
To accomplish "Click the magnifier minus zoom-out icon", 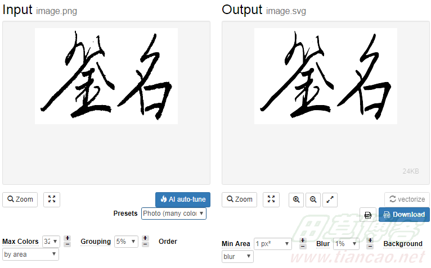I will pos(313,199).
